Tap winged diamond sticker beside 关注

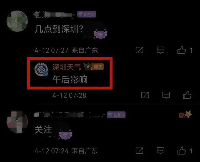(66, 135)
